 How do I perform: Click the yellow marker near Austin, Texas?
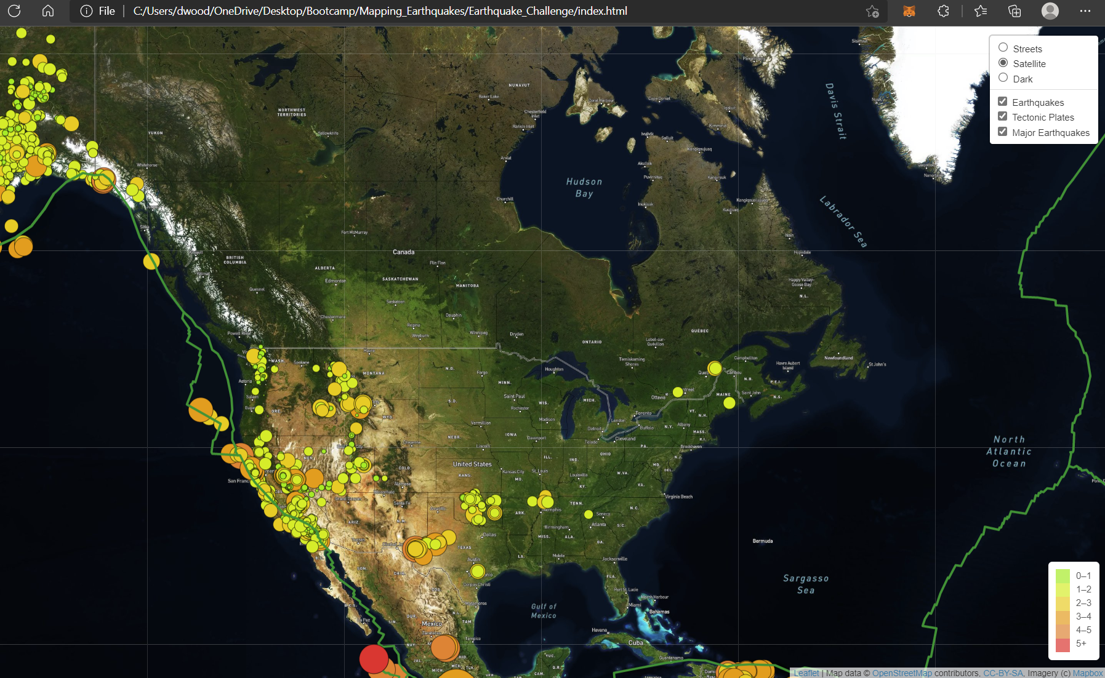click(478, 571)
